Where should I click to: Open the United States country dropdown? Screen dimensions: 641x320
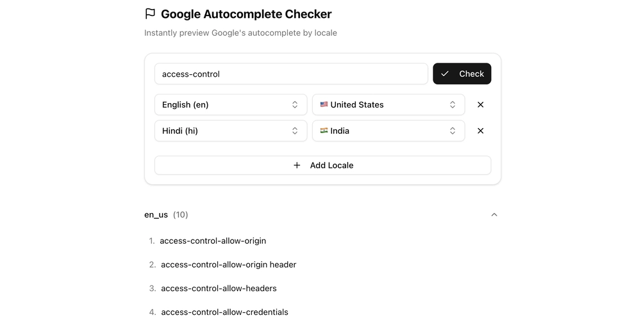[388, 104]
